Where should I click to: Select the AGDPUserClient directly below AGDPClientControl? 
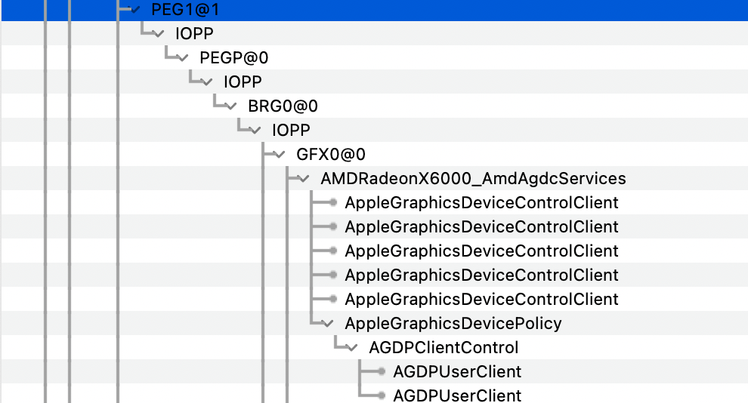(457, 371)
